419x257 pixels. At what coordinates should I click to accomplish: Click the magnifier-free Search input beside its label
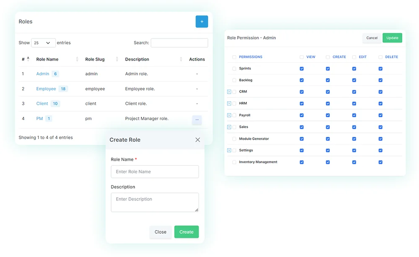click(x=179, y=43)
